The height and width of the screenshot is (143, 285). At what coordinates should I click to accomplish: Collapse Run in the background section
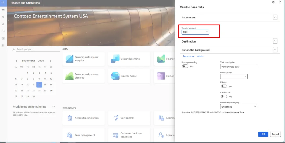tap(275, 50)
